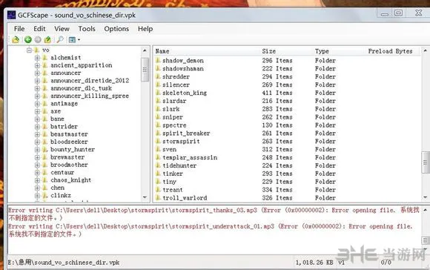Image resolution: width=430 pixels, height=270 pixels.
Task: Open the Edit menu
Action: coord(39,29)
